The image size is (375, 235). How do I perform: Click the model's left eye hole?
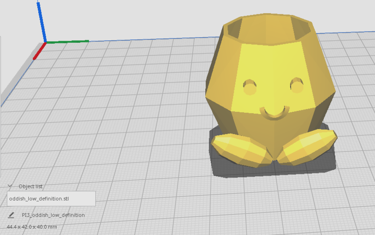(250, 87)
